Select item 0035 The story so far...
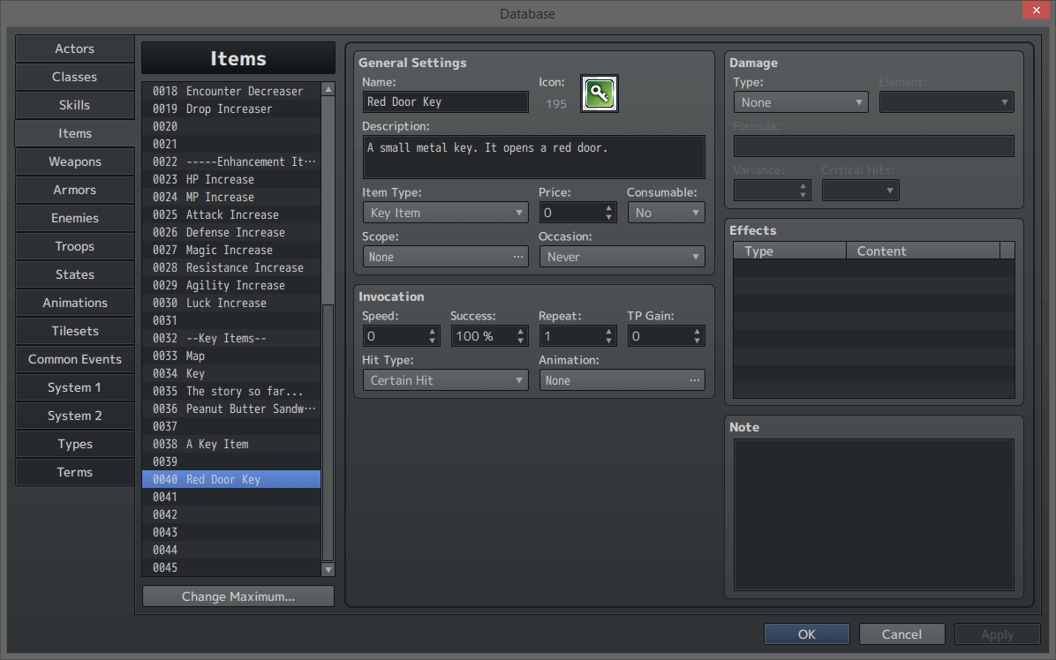The image size is (1056, 660). [231, 391]
